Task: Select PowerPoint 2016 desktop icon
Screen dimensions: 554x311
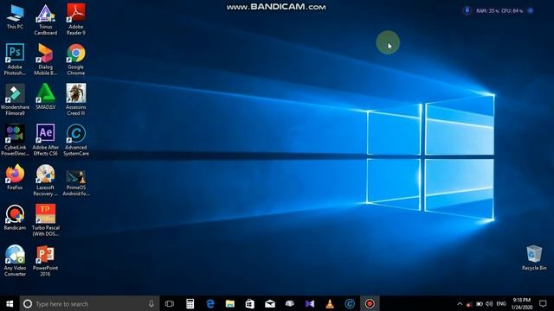Action: tap(46, 260)
